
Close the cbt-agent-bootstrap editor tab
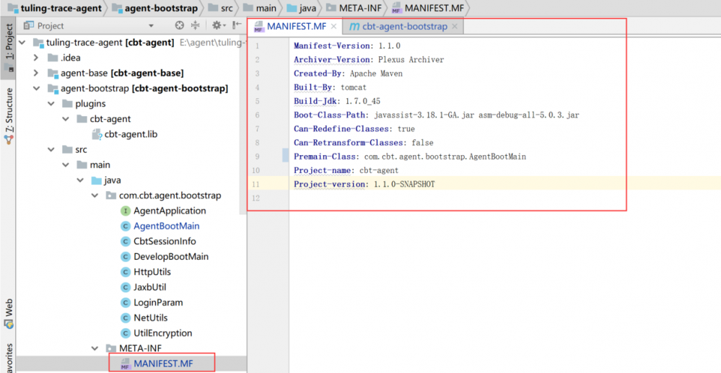tap(455, 27)
